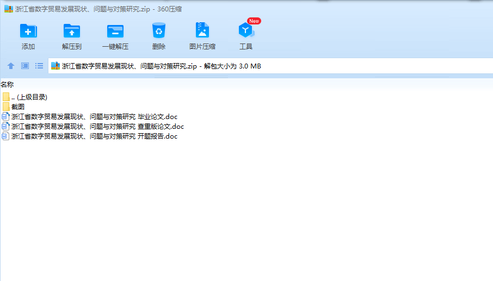Image resolution: width=493 pixels, height=281 pixels.
Task: Click the path field showing the zip name
Action: click(x=270, y=66)
